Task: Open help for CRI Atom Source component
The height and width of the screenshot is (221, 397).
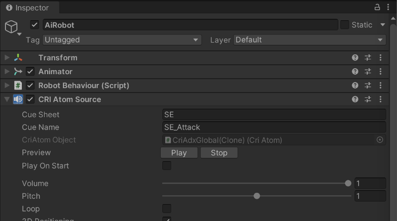Action: click(x=355, y=99)
